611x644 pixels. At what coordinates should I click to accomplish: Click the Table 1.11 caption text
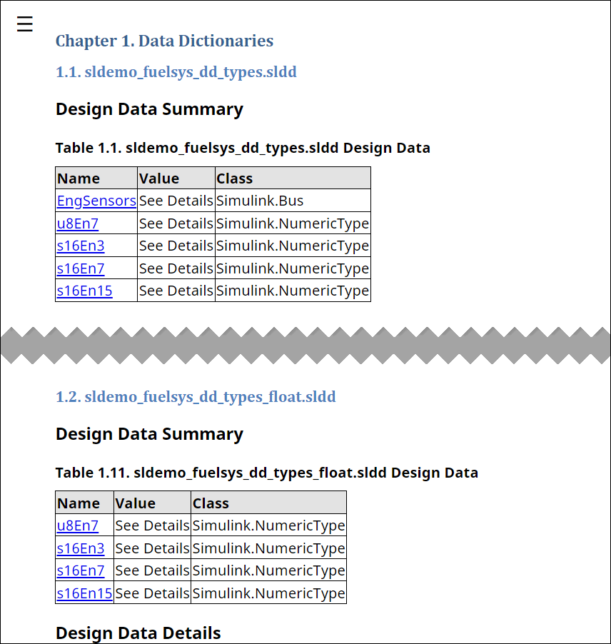267,473
